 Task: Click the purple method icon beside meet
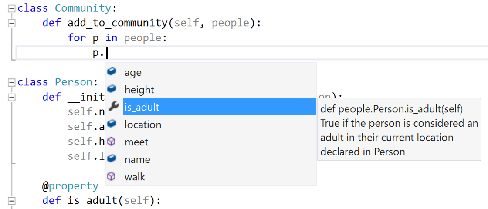(112, 142)
